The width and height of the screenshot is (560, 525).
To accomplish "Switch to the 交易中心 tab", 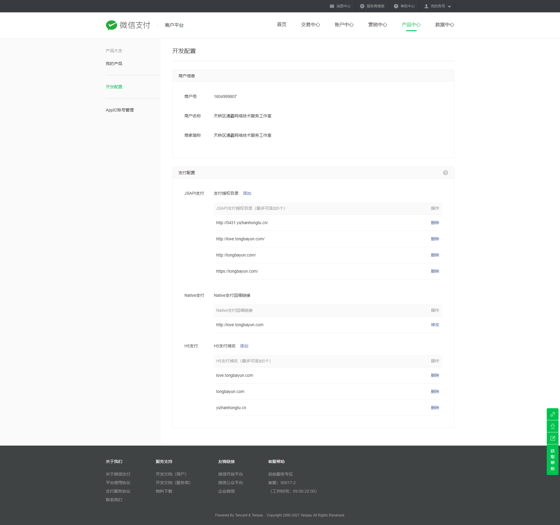I will coord(310,25).
